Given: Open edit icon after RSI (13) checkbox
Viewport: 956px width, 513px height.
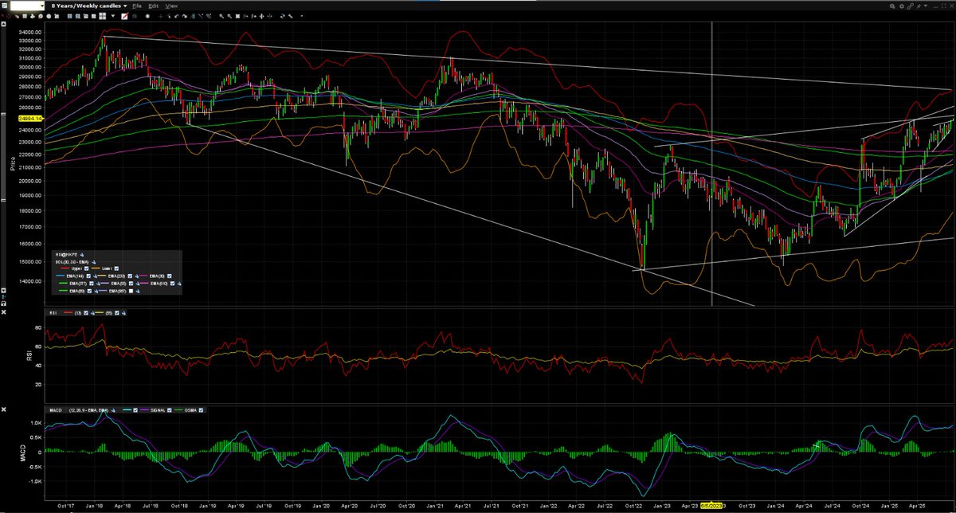Looking at the screenshot, I should coord(92,313).
